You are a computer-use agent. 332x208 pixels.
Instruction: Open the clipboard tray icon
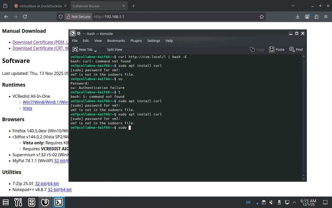coord(264,202)
